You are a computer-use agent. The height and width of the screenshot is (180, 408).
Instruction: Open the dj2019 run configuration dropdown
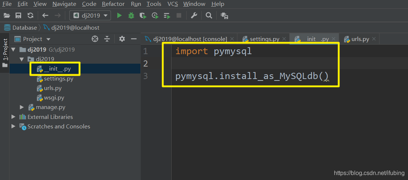click(x=90, y=16)
